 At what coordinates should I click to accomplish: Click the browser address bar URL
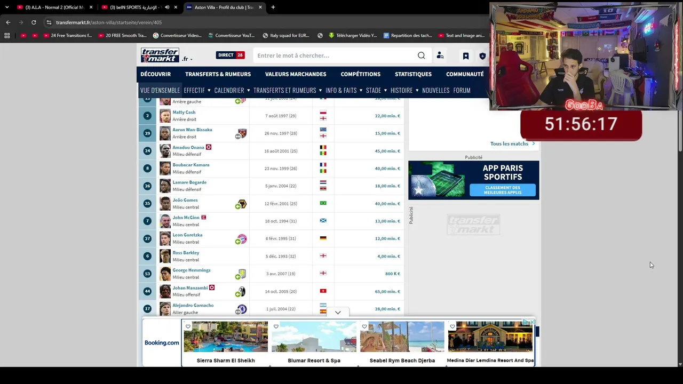(x=109, y=22)
